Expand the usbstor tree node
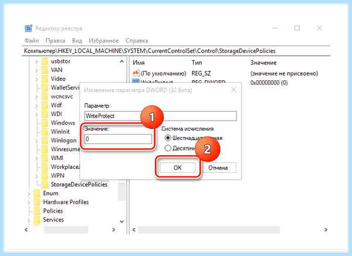 pos(36,62)
